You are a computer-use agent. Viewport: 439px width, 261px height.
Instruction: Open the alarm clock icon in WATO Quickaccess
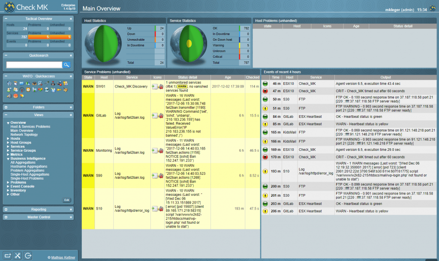click(28, 90)
